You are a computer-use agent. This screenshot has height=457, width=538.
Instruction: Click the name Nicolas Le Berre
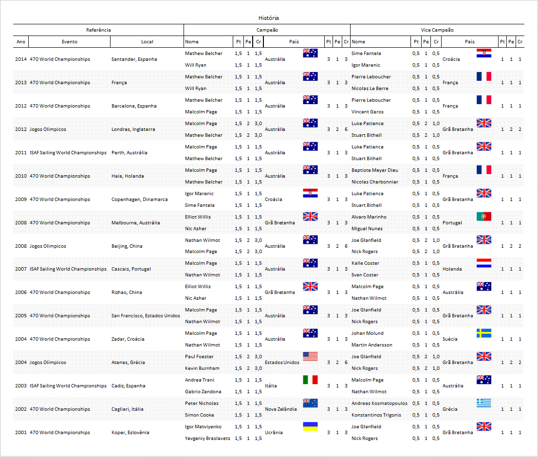tap(370, 88)
